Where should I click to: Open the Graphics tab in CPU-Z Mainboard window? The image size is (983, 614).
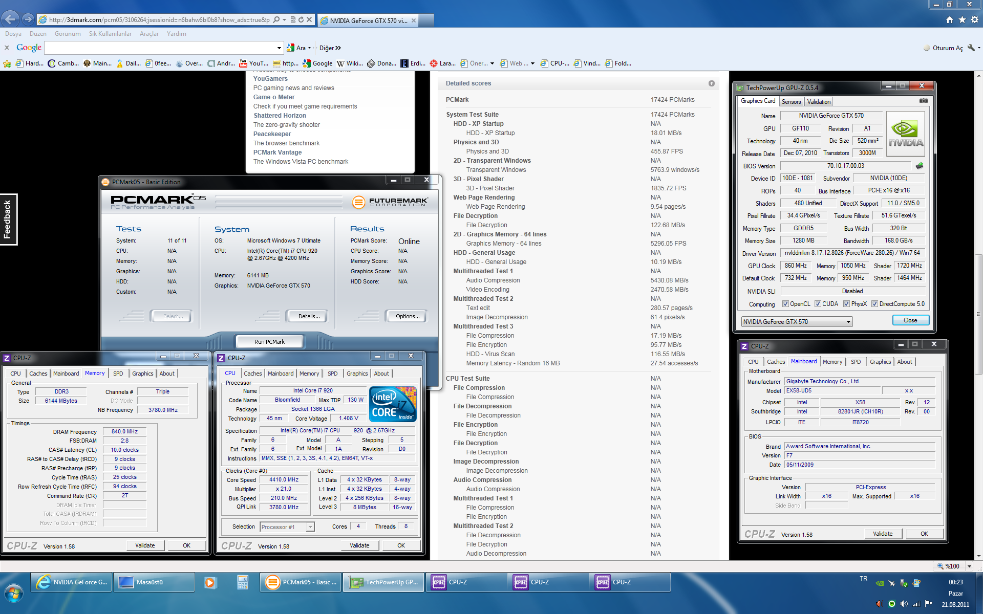pyautogui.click(x=880, y=362)
